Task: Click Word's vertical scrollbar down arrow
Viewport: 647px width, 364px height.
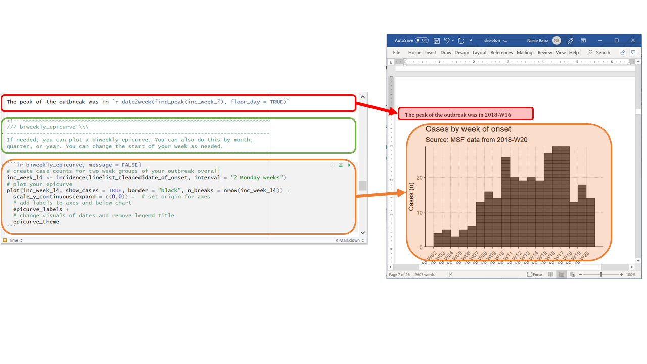Action: 638,260
